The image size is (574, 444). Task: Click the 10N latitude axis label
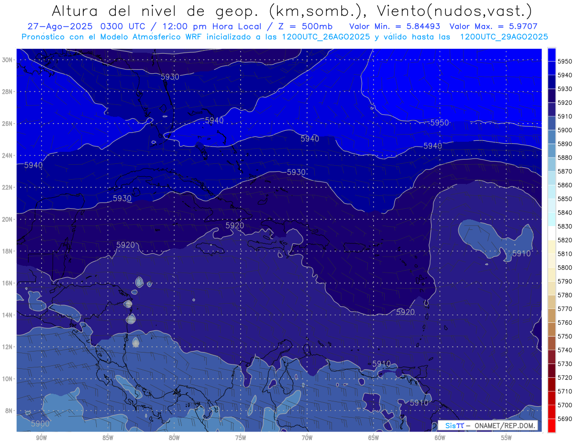click(8, 379)
